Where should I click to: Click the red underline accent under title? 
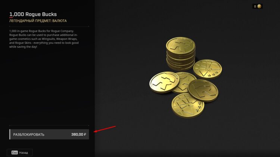(11, 17)
